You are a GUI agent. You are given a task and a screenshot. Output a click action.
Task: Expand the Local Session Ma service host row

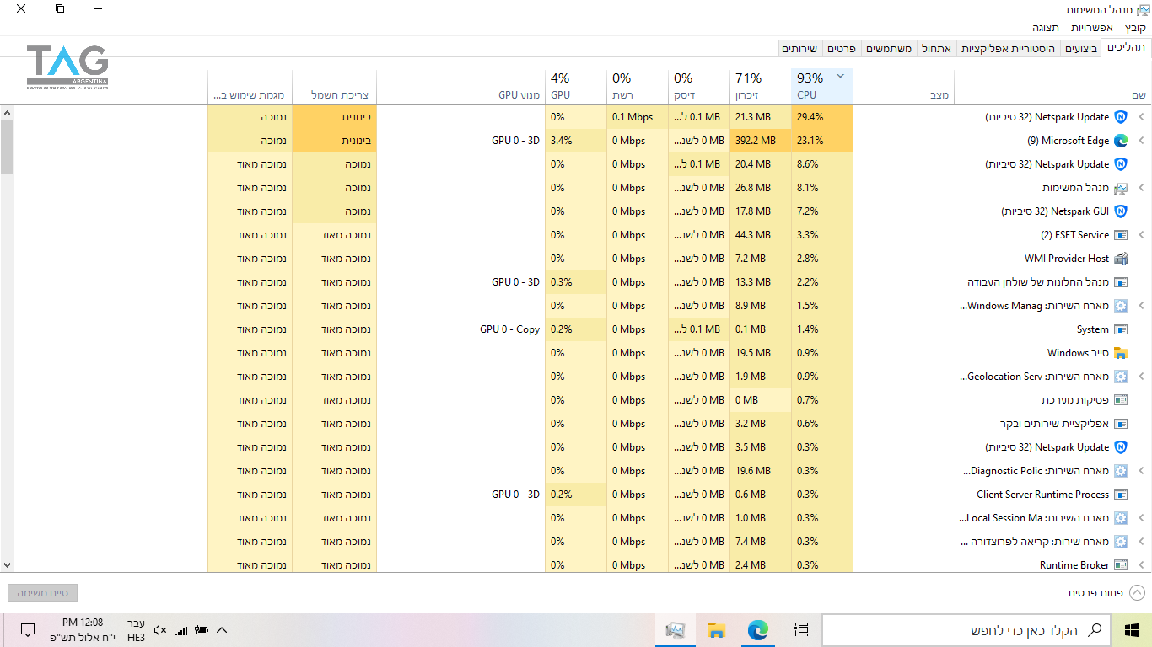coord(1142,518)
